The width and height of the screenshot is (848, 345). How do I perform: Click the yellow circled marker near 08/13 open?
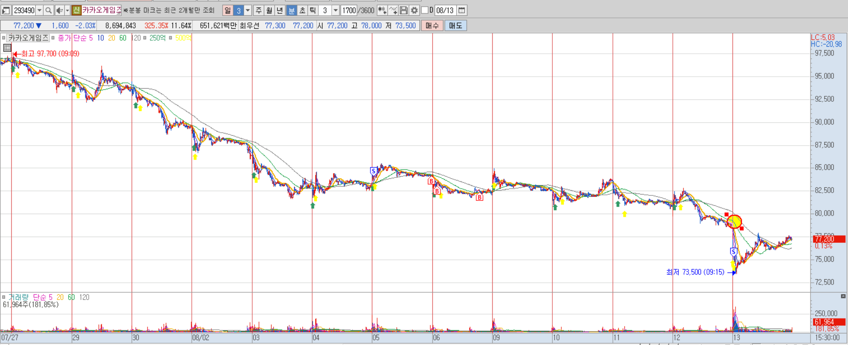point(734,221)
